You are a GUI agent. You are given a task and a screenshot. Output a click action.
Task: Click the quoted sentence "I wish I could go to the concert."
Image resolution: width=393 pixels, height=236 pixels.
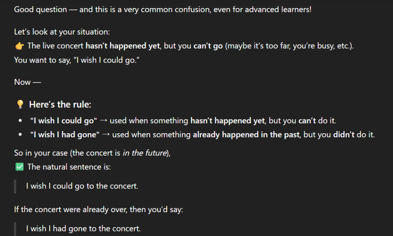tap(82, 186)
